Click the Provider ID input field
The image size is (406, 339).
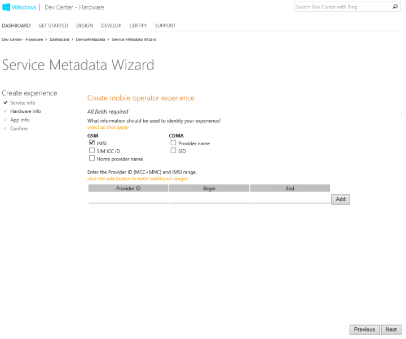(129, 199)
